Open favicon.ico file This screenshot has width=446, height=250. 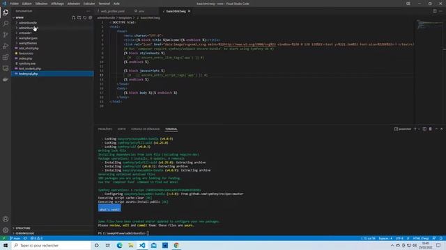tap(26, 53)
